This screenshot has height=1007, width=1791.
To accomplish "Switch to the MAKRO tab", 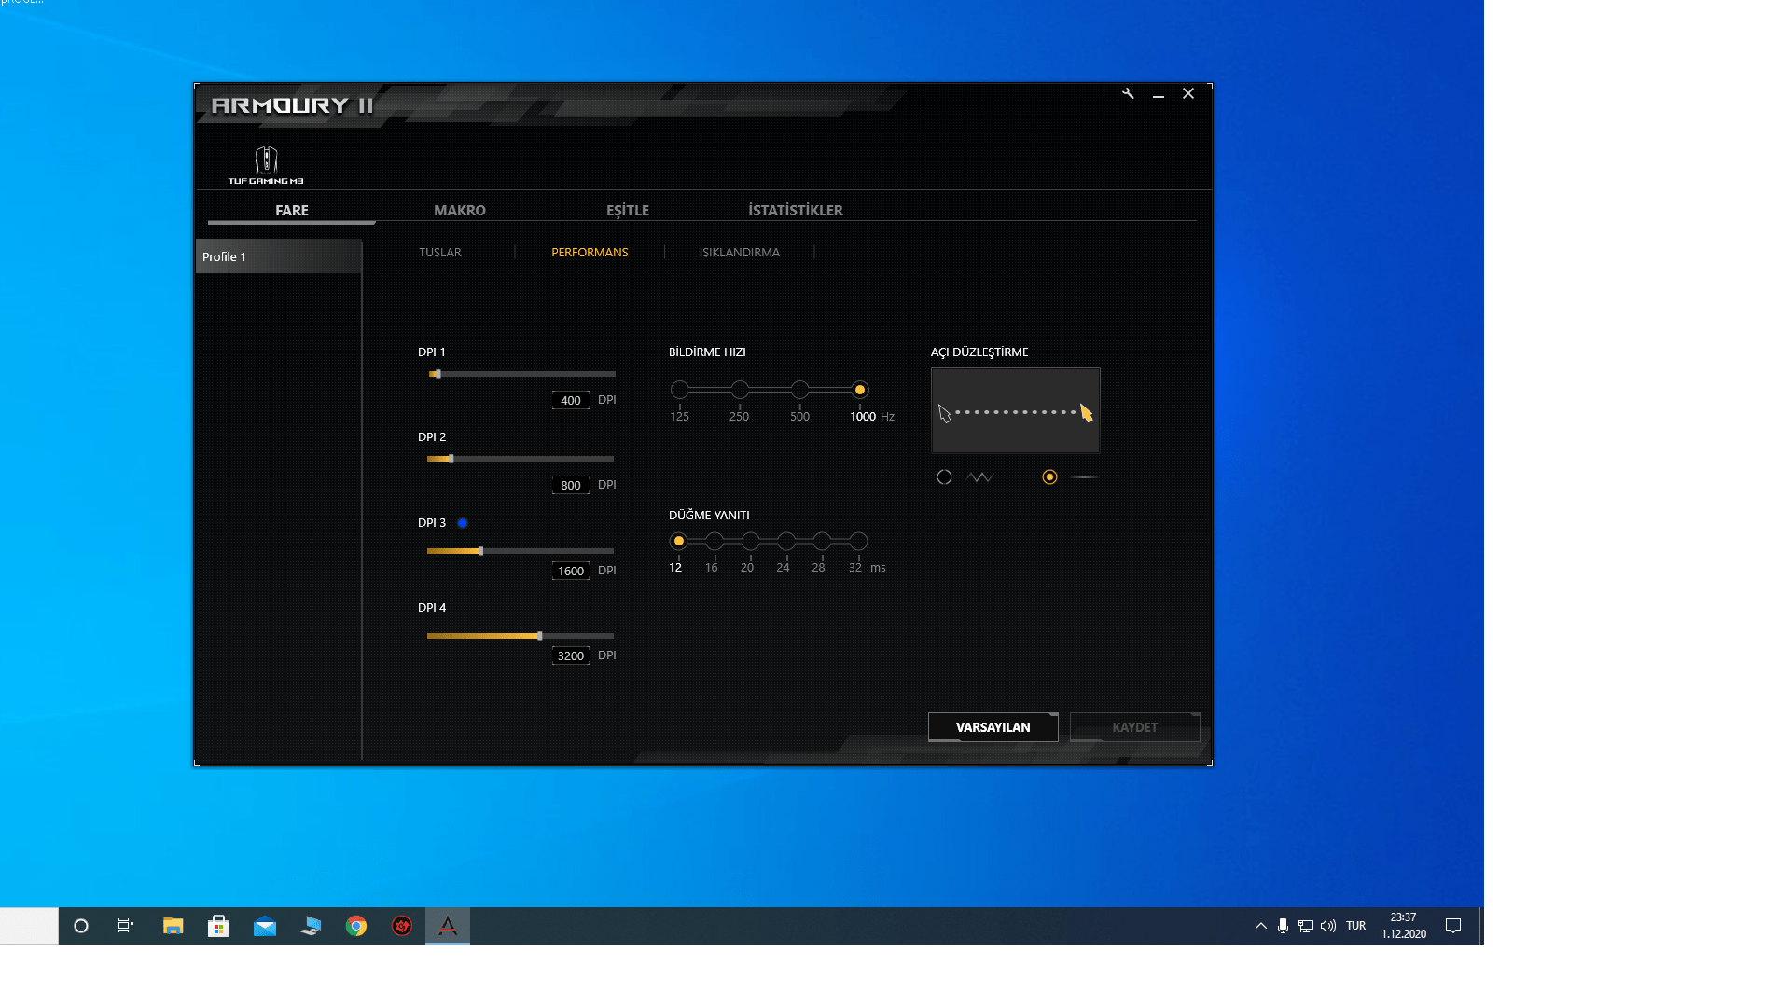I will click(459, 211).
